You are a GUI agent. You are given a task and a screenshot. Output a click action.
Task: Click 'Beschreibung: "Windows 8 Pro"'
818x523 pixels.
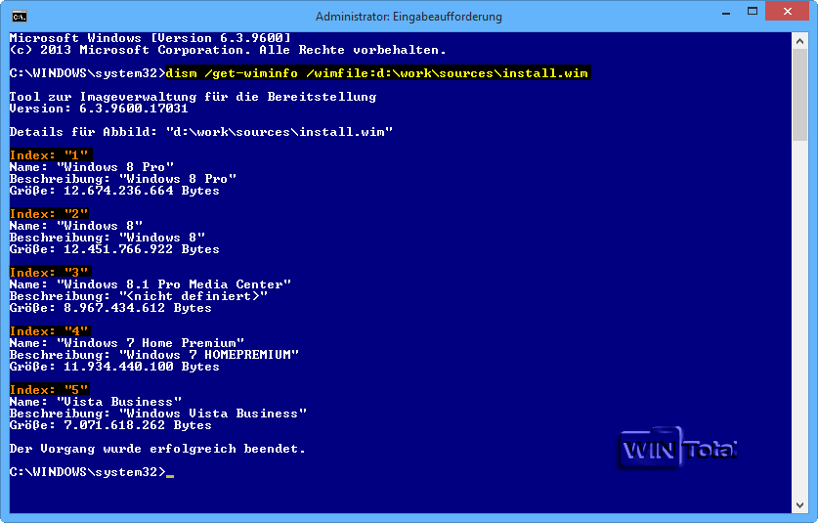click(122, 179)
